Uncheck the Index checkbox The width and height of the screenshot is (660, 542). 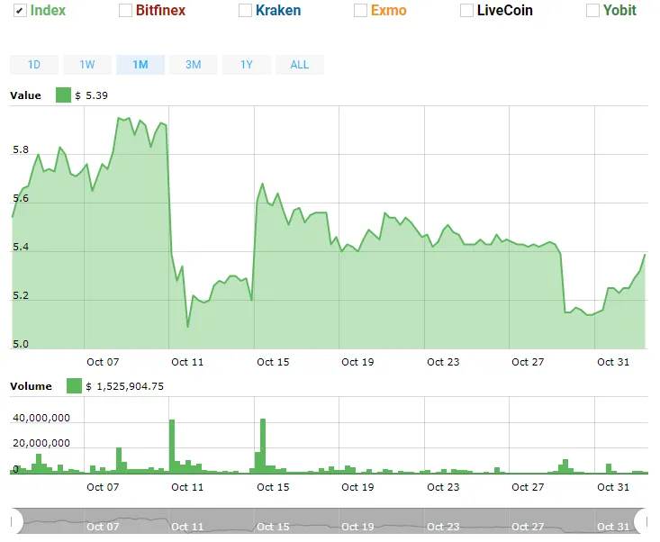(x=20, y=11)
